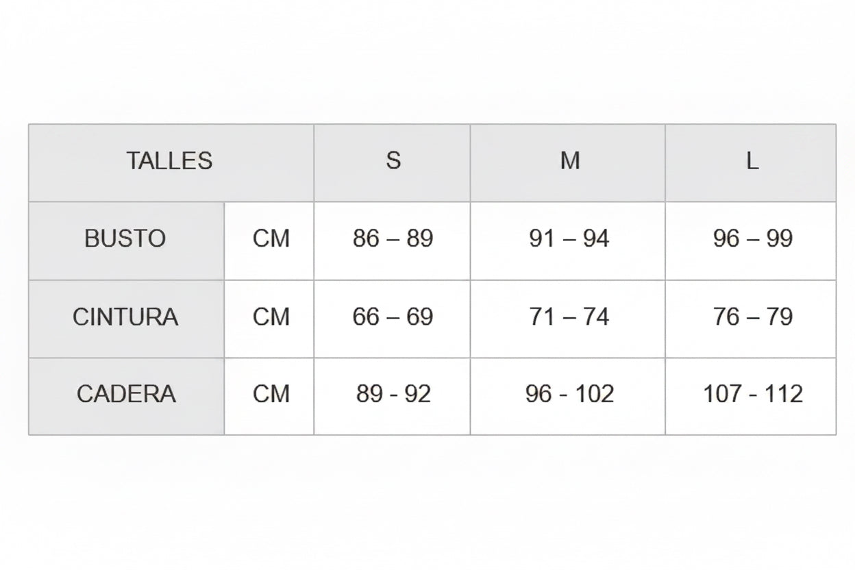
Task: Select the waist value 76 – 79
Action: point(751,319)
